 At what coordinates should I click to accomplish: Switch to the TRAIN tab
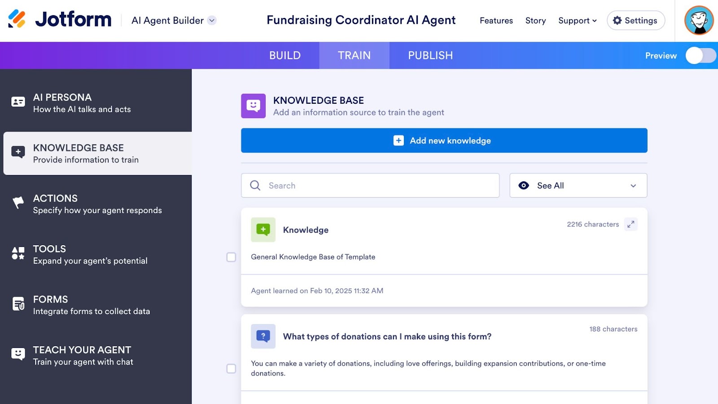[x=355, y=55]
